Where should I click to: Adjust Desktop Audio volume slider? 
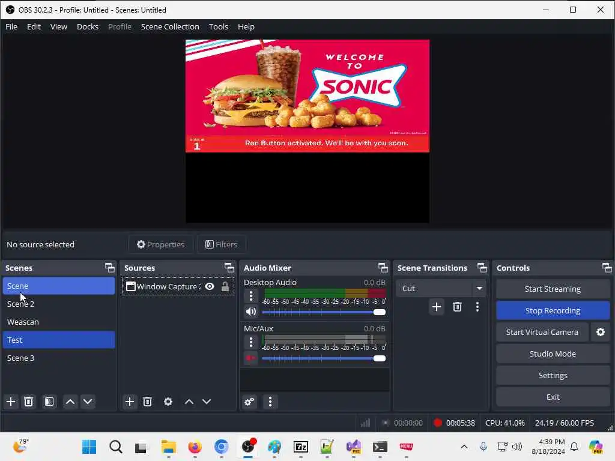[324, 312]
